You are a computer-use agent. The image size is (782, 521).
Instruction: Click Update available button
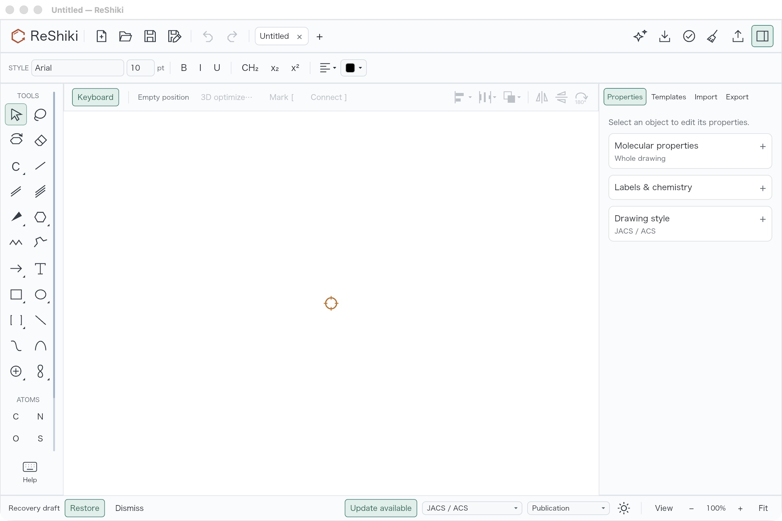point(381,508)
